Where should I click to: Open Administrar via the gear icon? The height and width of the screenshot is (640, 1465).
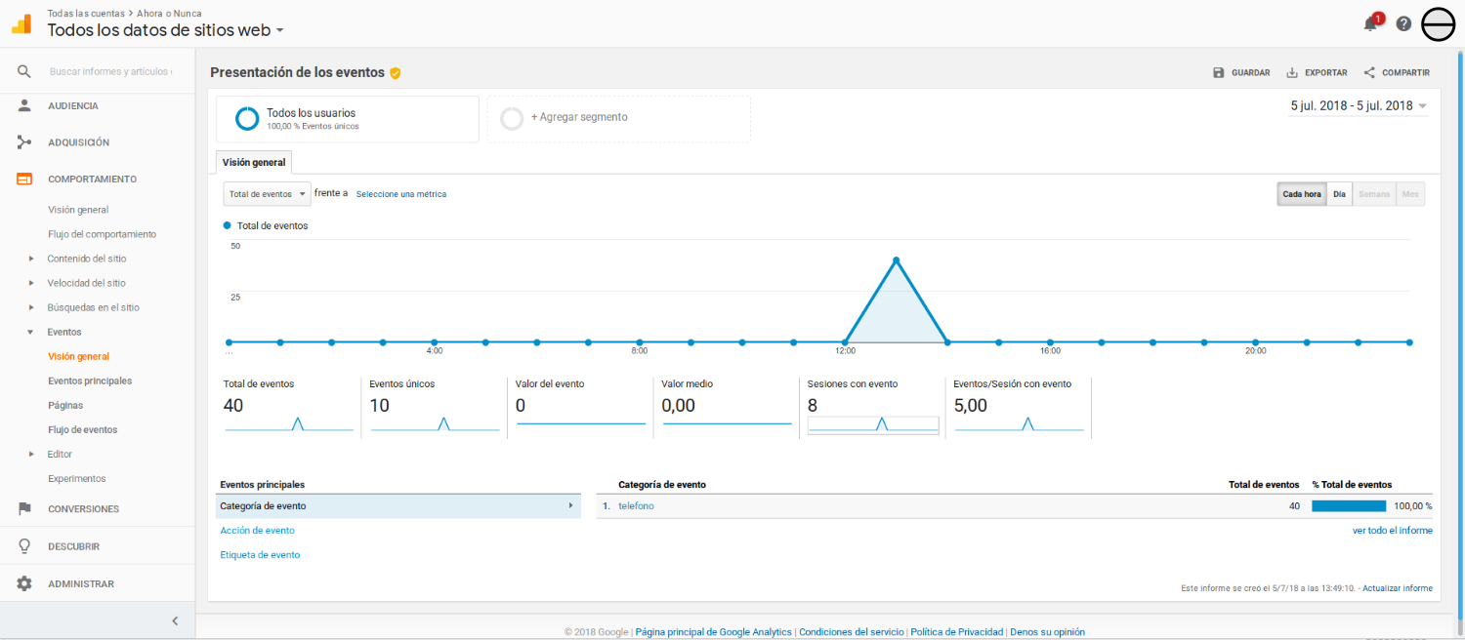pyautogui.click(x=24, y=582)
